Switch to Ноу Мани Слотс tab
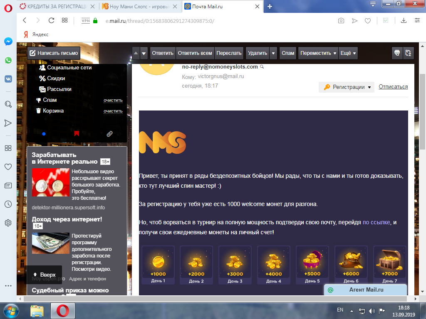Image resolution: width=426 pixels, height=319 pixels. tap(140, 7)
